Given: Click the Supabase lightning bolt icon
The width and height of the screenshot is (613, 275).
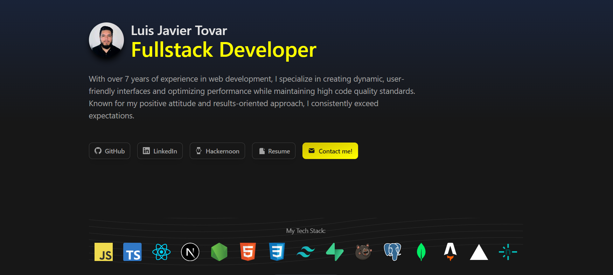Looking at the screenshot, I should click(335, 252).
